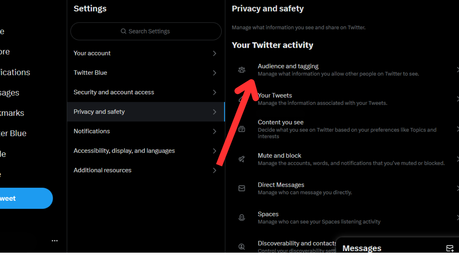Click the Search Settings field
This screenshot has width=459, height=258.
click(x=146, y=31)
